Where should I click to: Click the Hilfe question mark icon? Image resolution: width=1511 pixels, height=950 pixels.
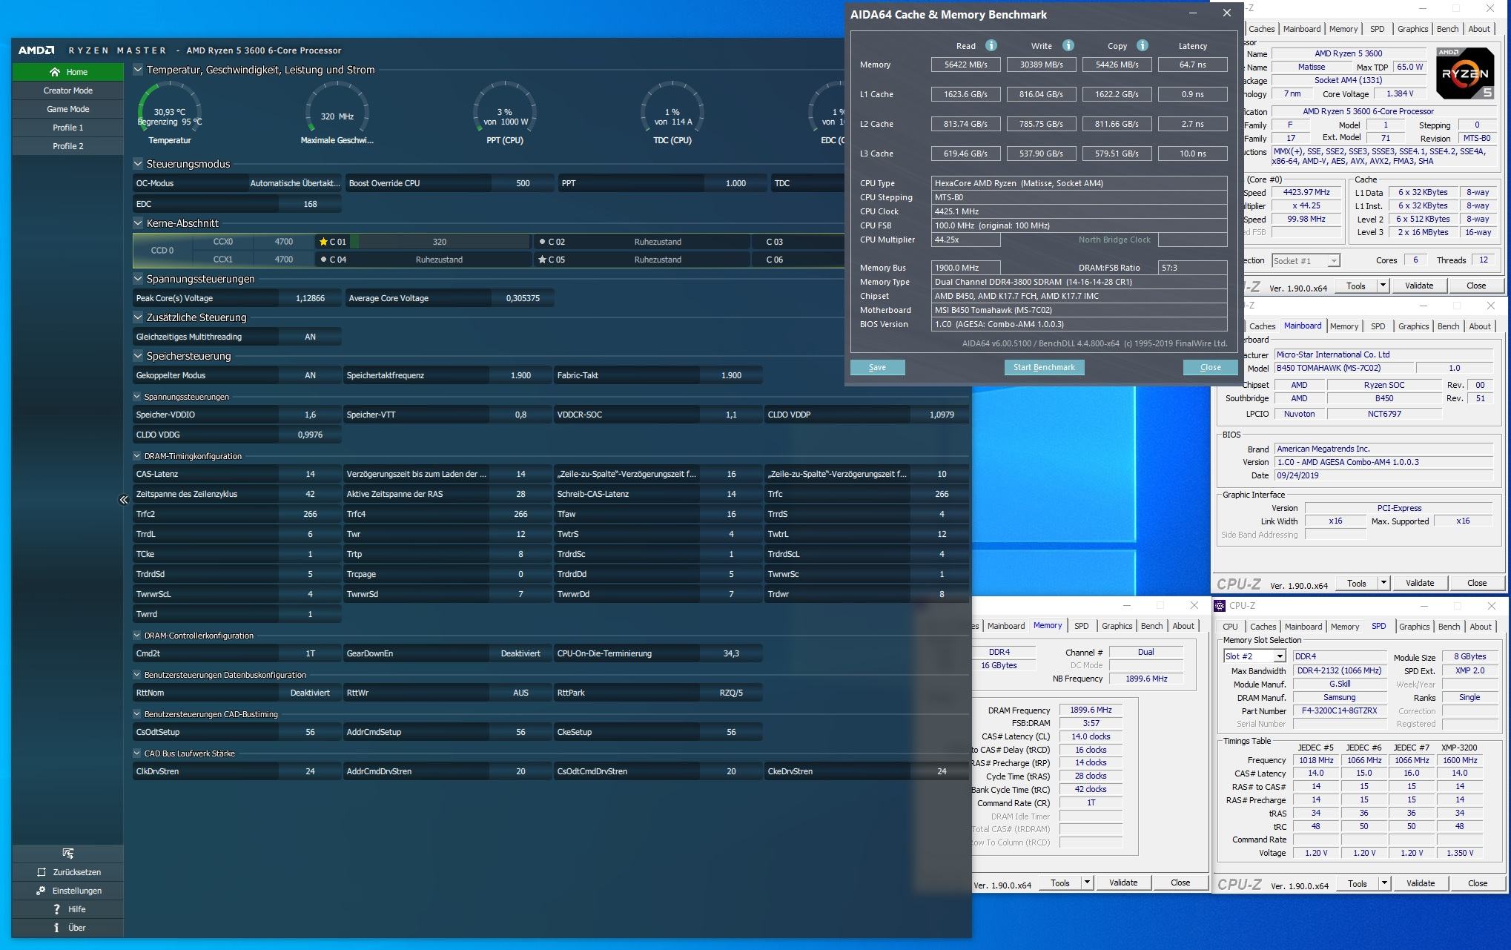[56, 909]
